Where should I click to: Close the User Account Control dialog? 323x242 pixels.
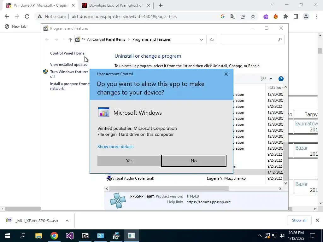[226, 74]
